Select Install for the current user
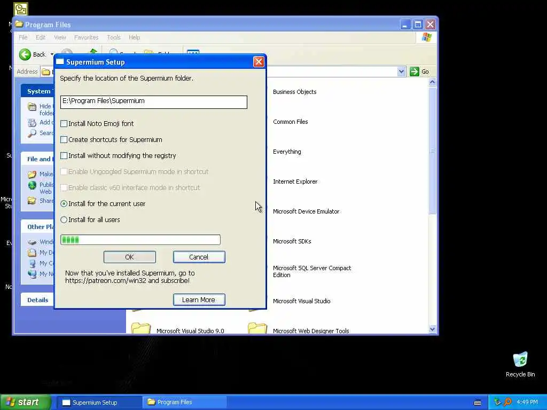Screen dimensions: 547x410 click(x=64, y=203)
